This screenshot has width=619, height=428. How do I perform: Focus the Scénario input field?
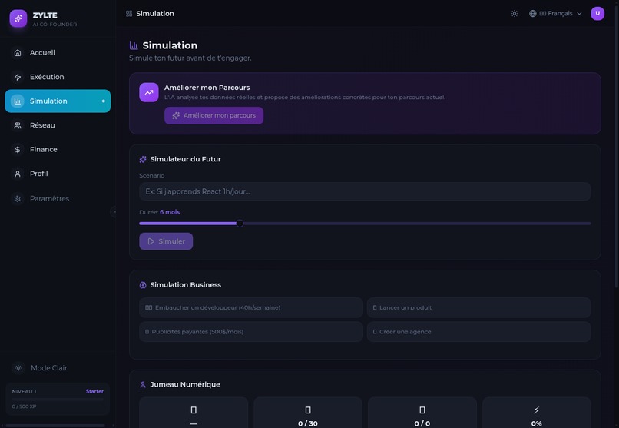point(365,191)
